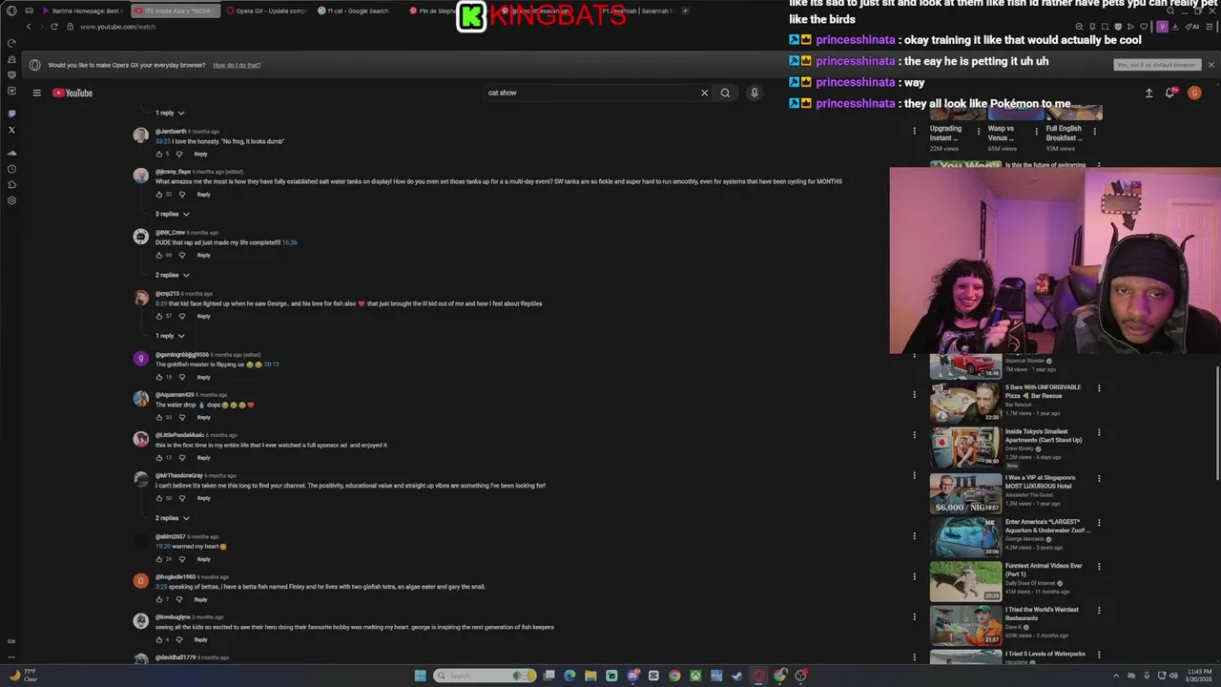Image resolution: width=1221 pixels, height=687 pixels.
Task: Open 'I Was a VIP at Singapore's' thumbnail
Action: [x=965, y=492]
